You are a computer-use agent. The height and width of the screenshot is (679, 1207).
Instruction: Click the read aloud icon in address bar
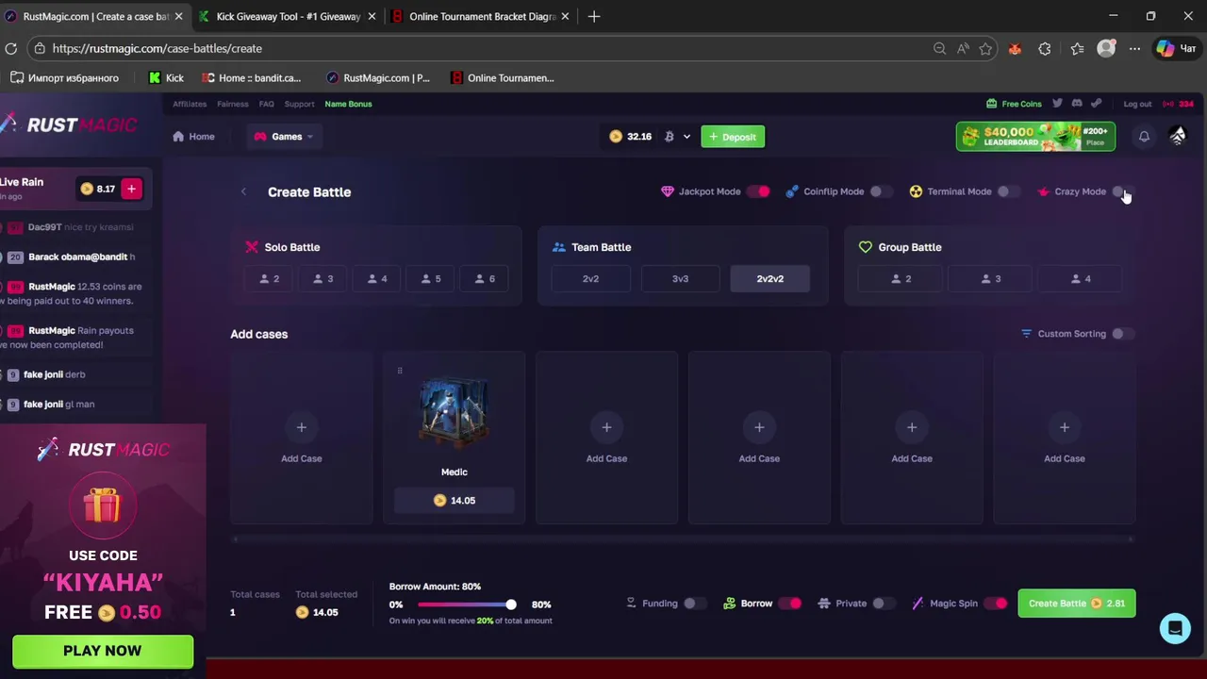tap(963, 48)
